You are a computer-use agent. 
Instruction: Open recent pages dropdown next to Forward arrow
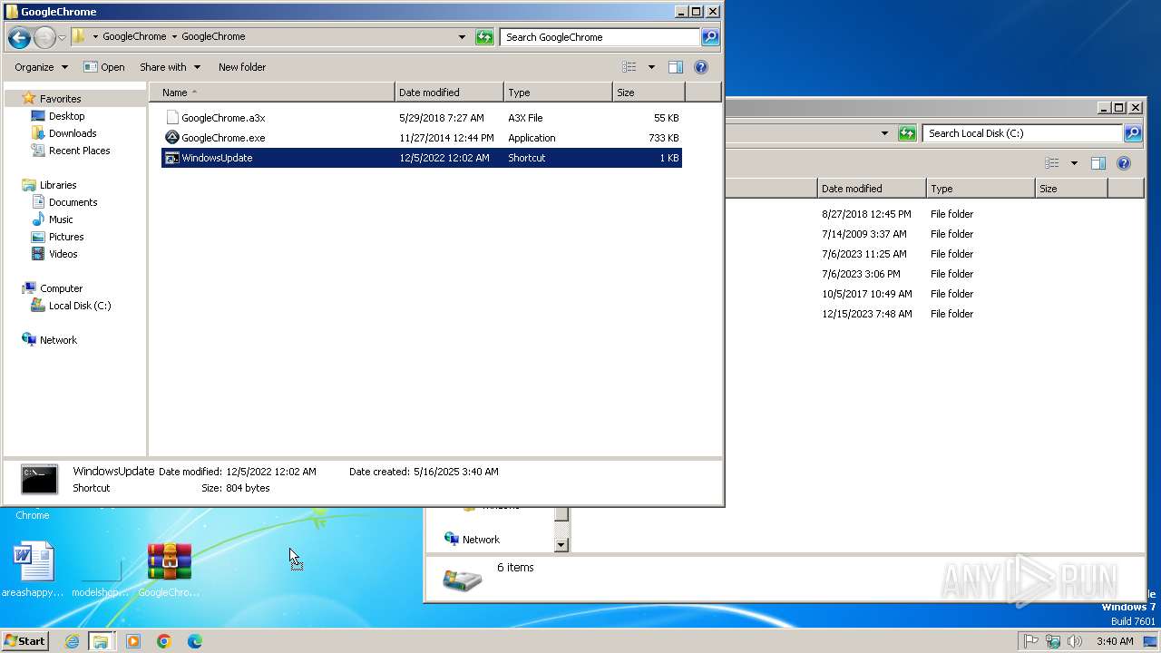click(62, 37)
